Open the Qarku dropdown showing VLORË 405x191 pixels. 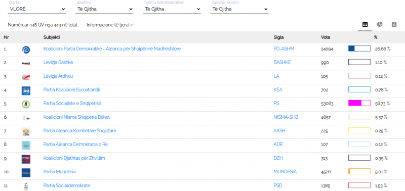(x=37, y=9)
